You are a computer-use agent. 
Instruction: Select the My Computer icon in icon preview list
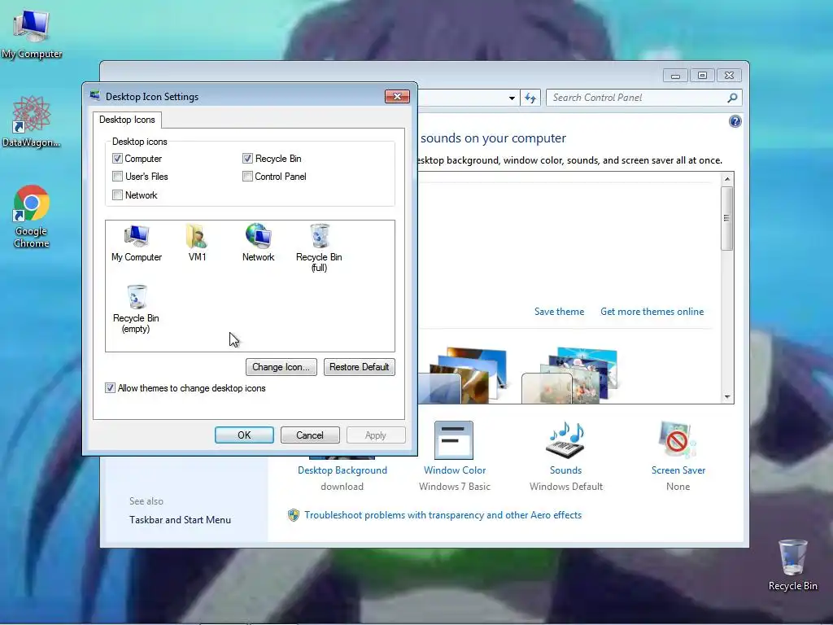tap(137, 243)
